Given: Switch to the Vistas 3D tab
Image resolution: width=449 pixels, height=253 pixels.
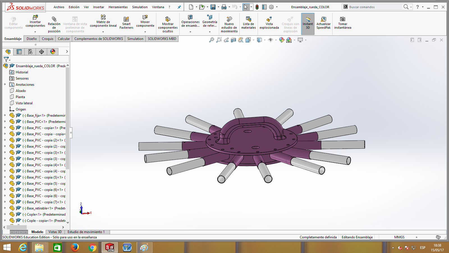Looking at the screenshot, I should click(55, 232).
